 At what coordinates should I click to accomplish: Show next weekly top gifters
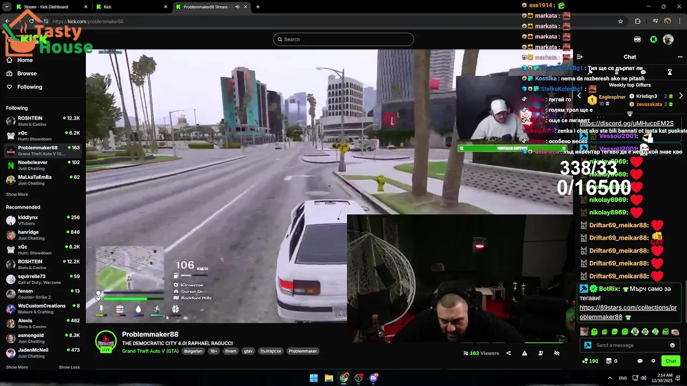681,96
